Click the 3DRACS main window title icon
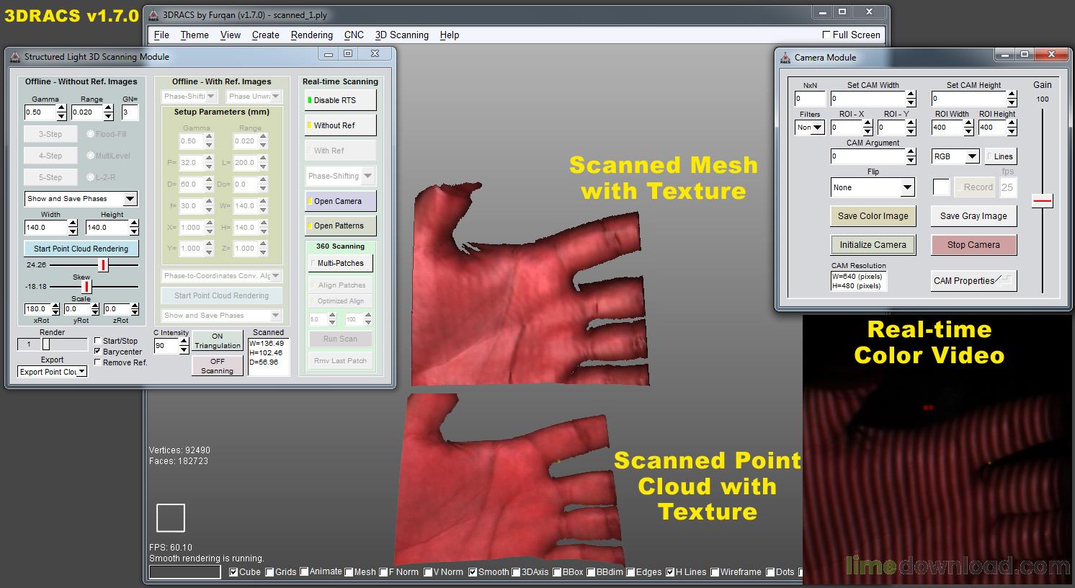The height and width of the screenshot is (588, 1075). pyautogui.click(x=153, y=14)
